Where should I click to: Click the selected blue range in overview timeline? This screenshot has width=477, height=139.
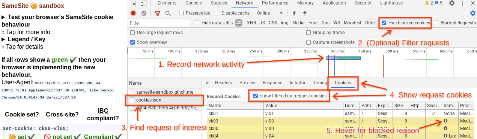343,58
